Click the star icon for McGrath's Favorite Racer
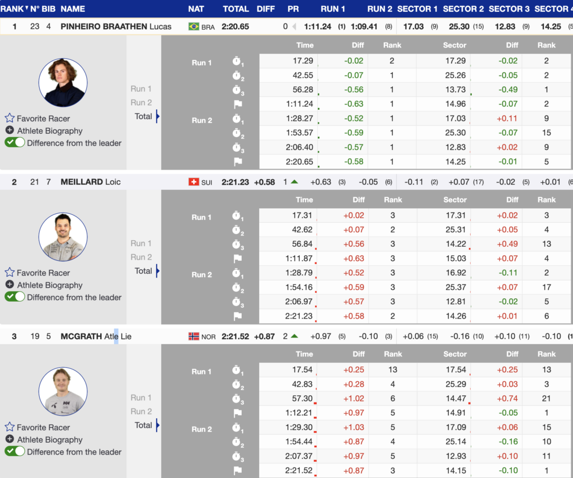This screenshot has height=478, width=573. [x=10, y=427]
